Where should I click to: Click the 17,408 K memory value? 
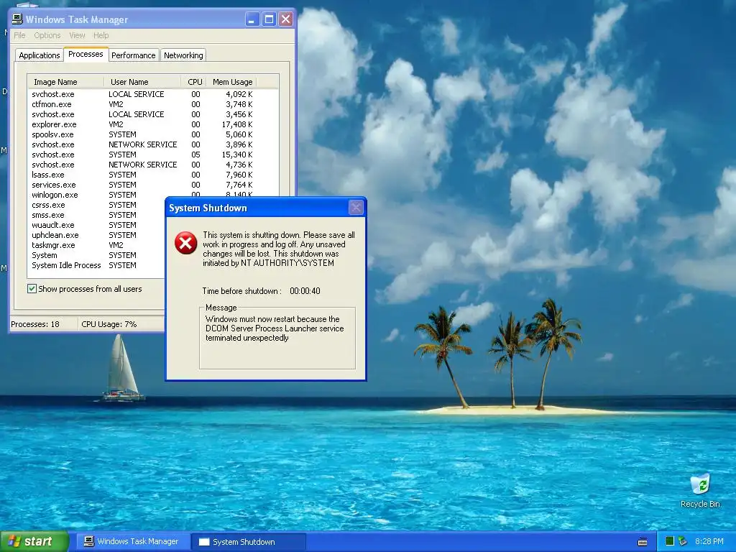[x=237, y=124]
